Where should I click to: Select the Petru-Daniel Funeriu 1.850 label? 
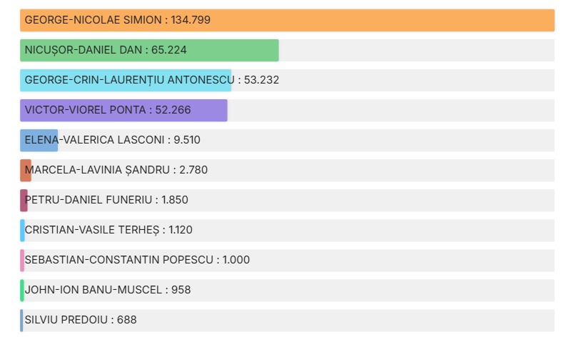(x=107, y=200)
